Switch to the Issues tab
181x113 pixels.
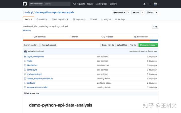pyautogui.click(x=42, y=19)
